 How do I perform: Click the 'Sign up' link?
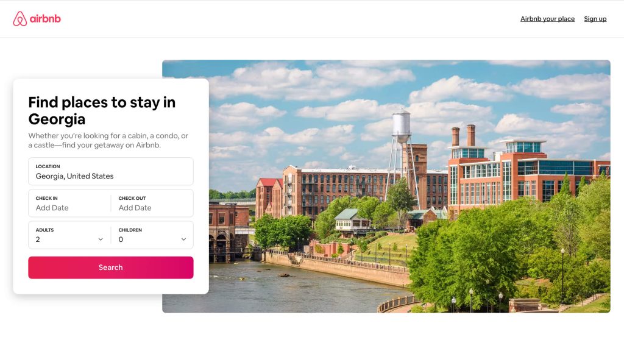click(595, 19)
